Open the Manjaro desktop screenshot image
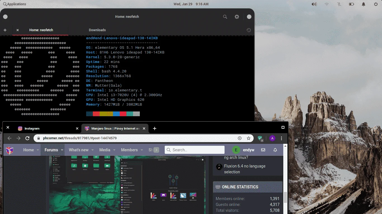Screen dimensions: 382x214 (x=127, y=185)
